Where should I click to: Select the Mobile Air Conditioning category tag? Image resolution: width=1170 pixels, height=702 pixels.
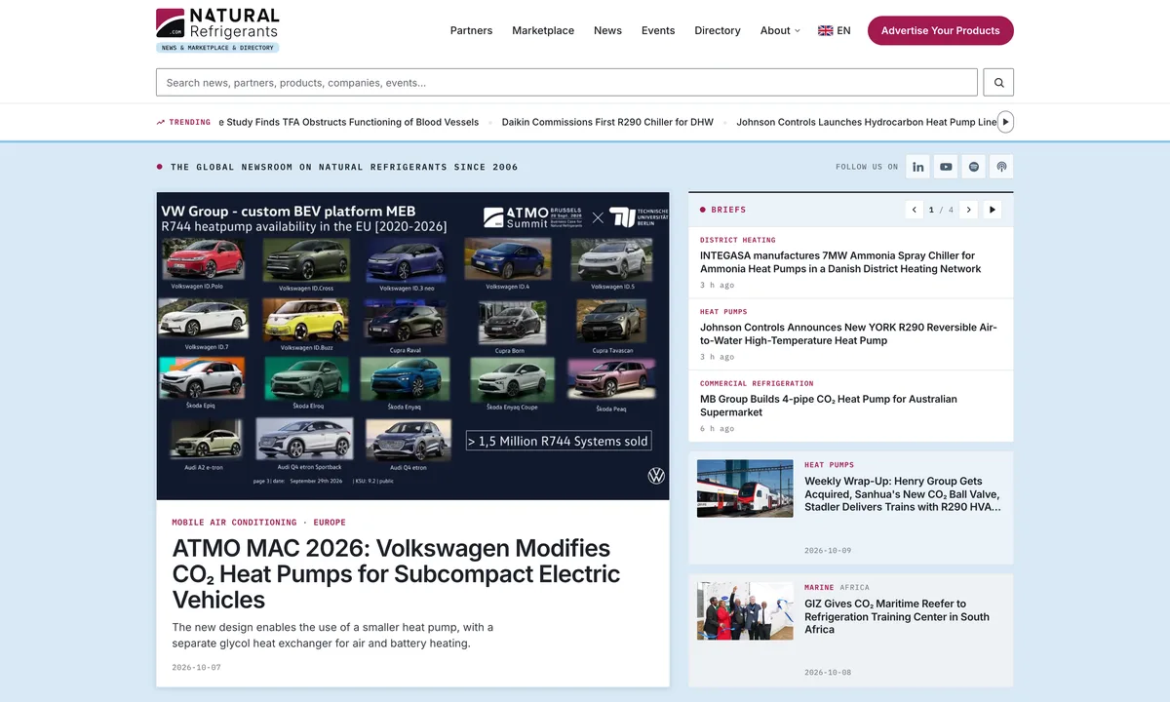(x=234, y=523)
